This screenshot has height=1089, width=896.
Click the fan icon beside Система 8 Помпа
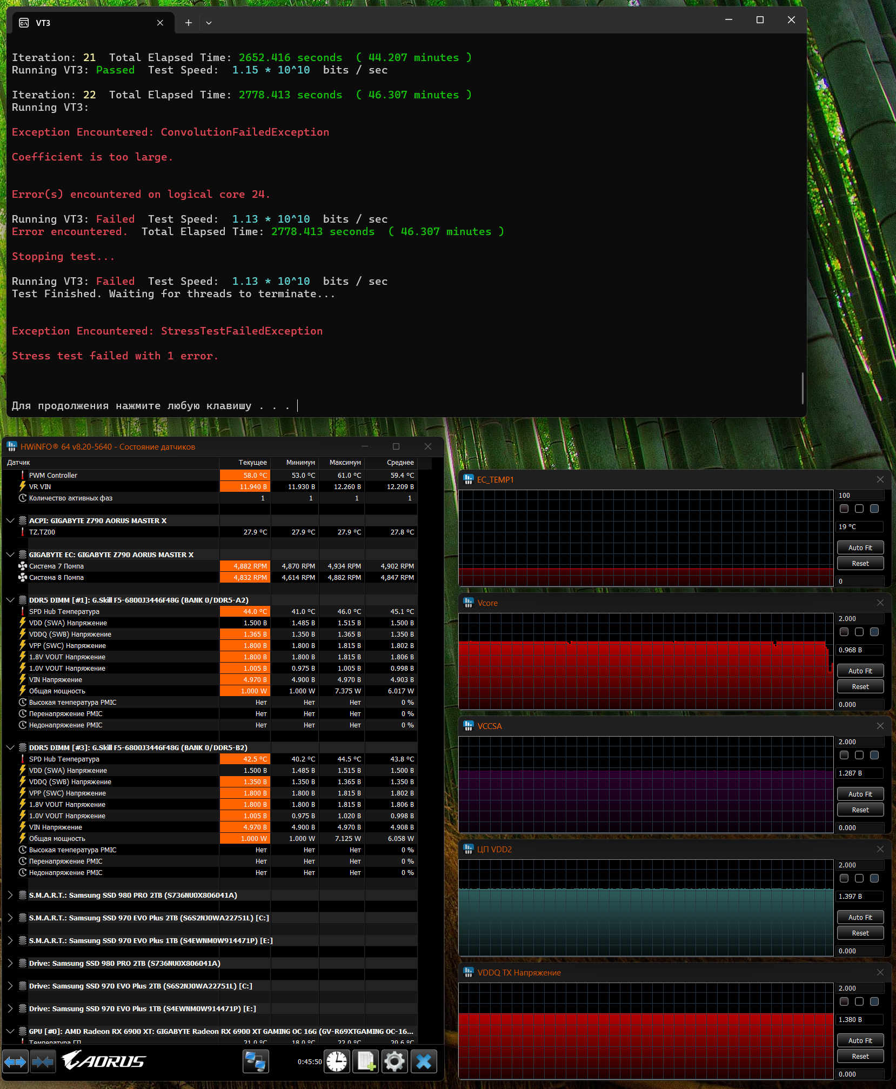23,578
